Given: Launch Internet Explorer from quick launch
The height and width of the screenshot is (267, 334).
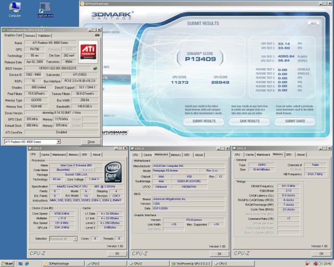Looking at the screenshot, I should [x=27, y=263].
